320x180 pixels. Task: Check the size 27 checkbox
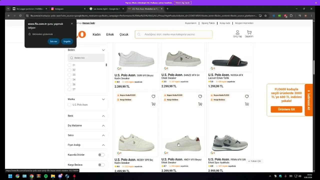point(69,89)
